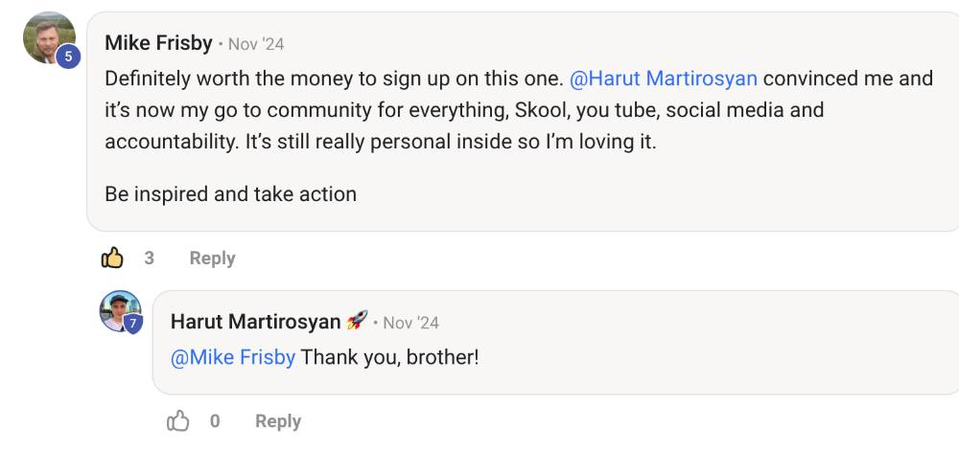Click level 5 badge on Mike's avatar
The height and width of the screenshot is (451, 959).
pyautogui.click(x=68, y=56)
